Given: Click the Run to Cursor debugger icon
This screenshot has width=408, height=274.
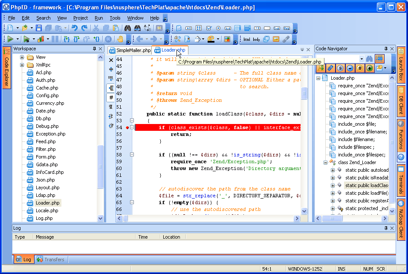Looking at the screenshot, I should pyautogui.click(x=96, y=39).
